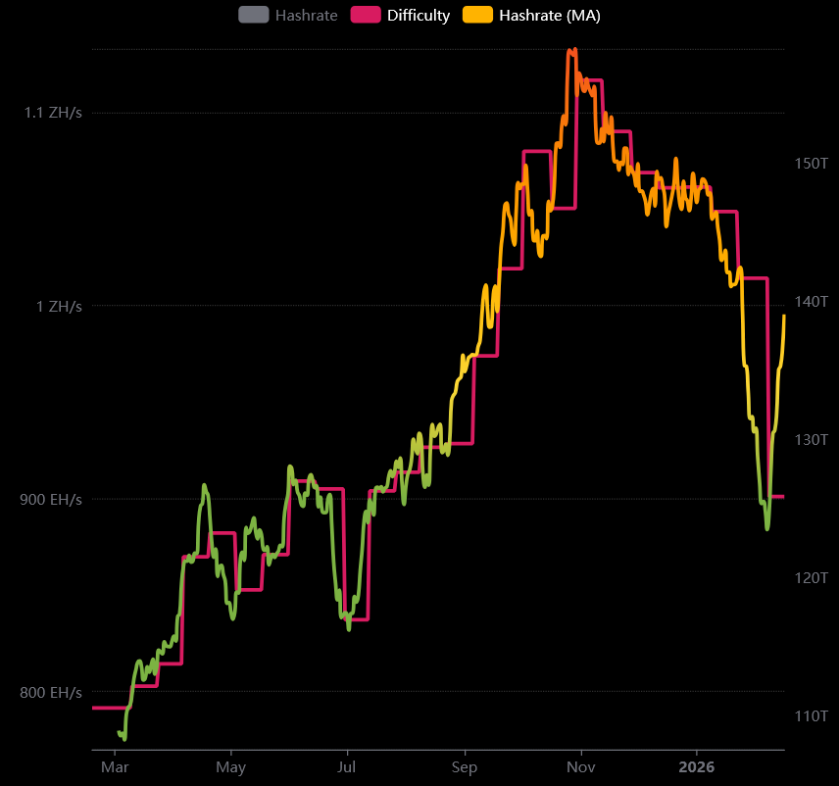Select the Sep tick on the time axis
Viewport: 839px width, 786px height.
[465, 765]
